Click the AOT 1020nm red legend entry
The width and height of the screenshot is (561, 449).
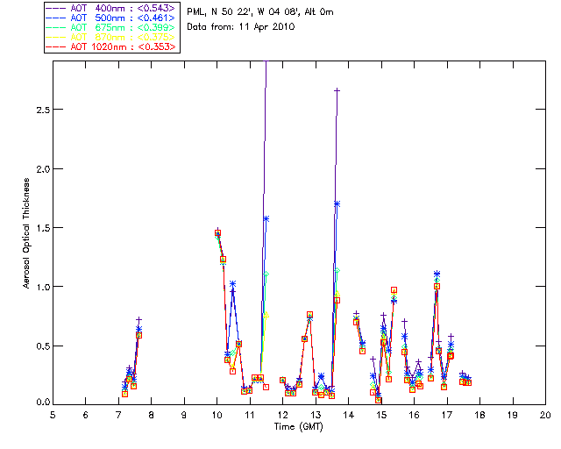point(113,46)
